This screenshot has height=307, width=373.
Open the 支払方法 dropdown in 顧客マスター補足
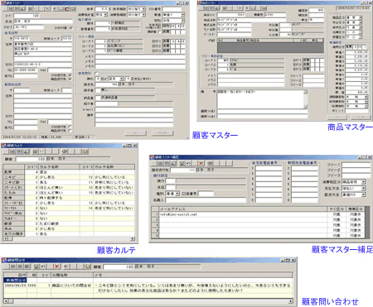coord(364,188)
